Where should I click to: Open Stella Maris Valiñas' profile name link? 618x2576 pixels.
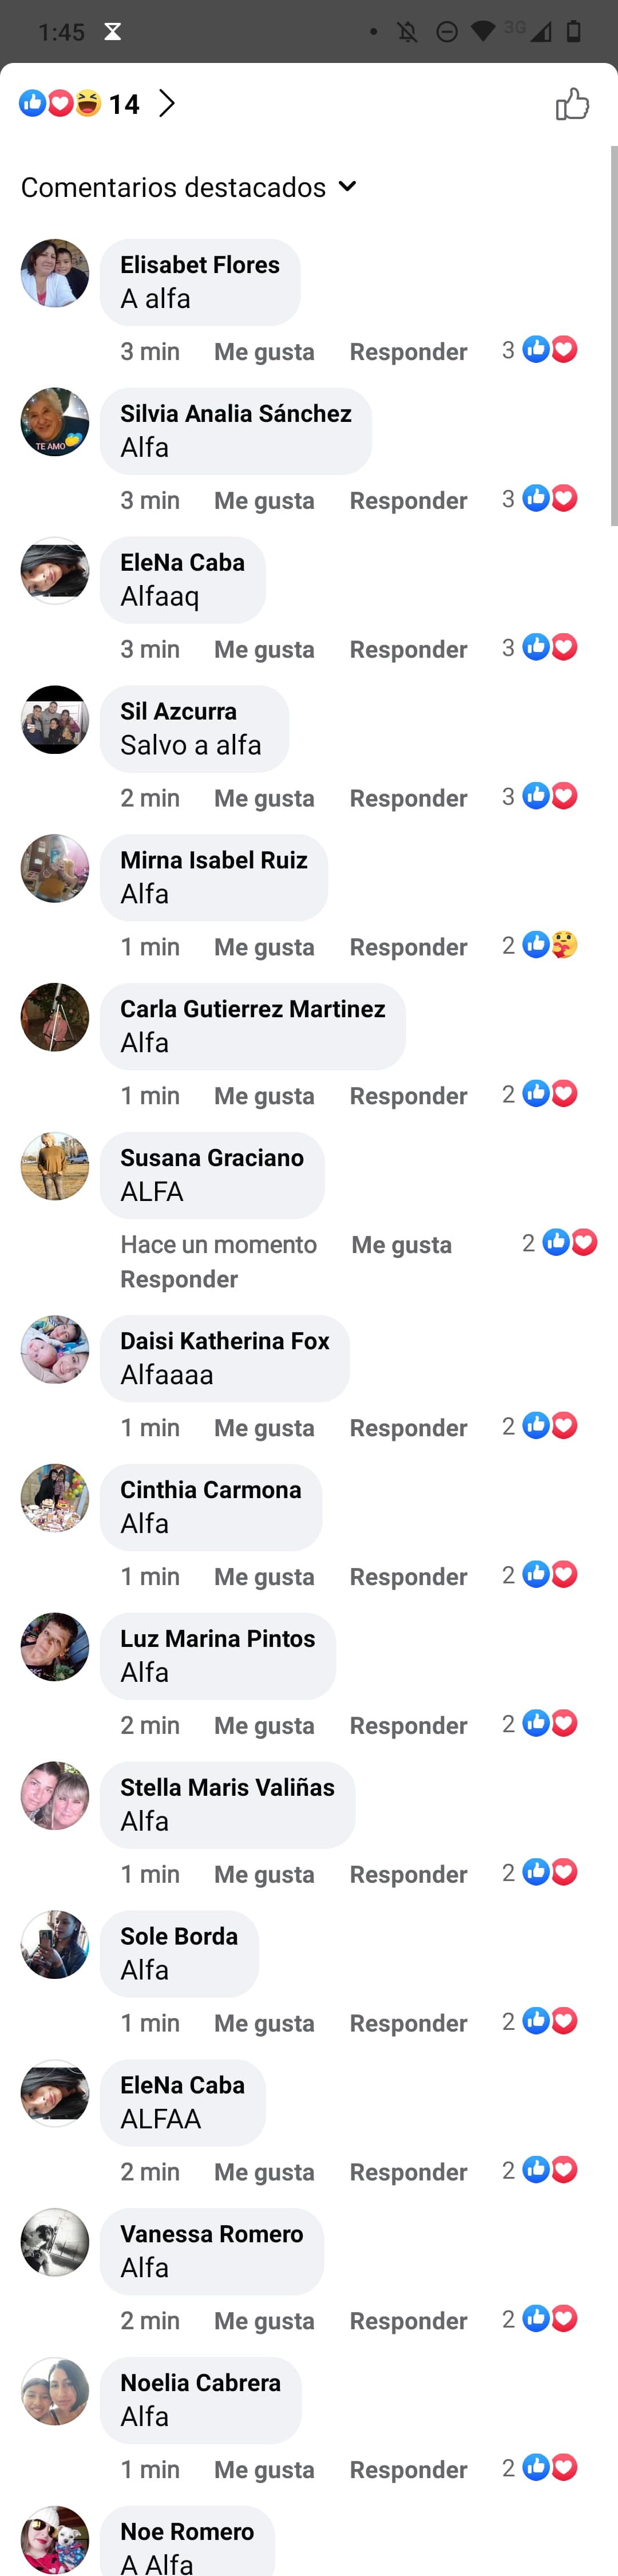click(x=227, y=1788)
